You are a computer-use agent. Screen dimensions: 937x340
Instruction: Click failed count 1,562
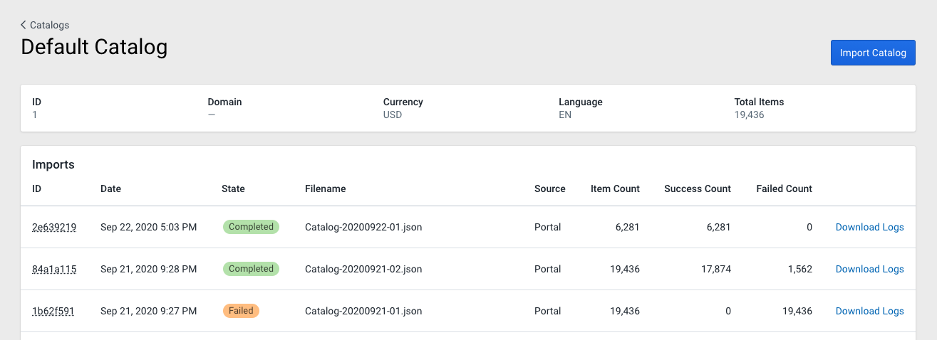coord(799,270)
